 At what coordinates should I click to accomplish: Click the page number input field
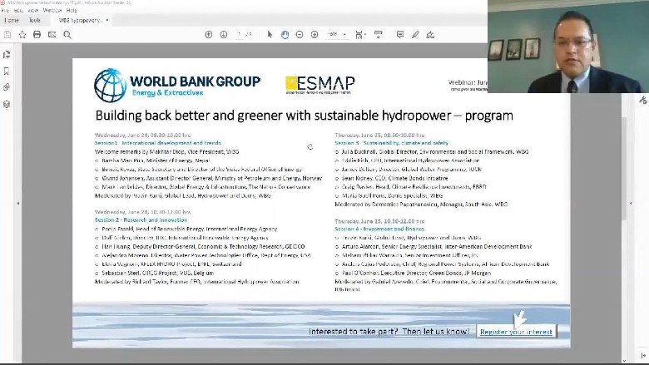[x=239, y=35]
